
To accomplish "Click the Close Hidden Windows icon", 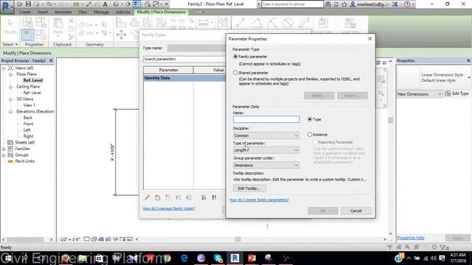I will coord(147,4).
